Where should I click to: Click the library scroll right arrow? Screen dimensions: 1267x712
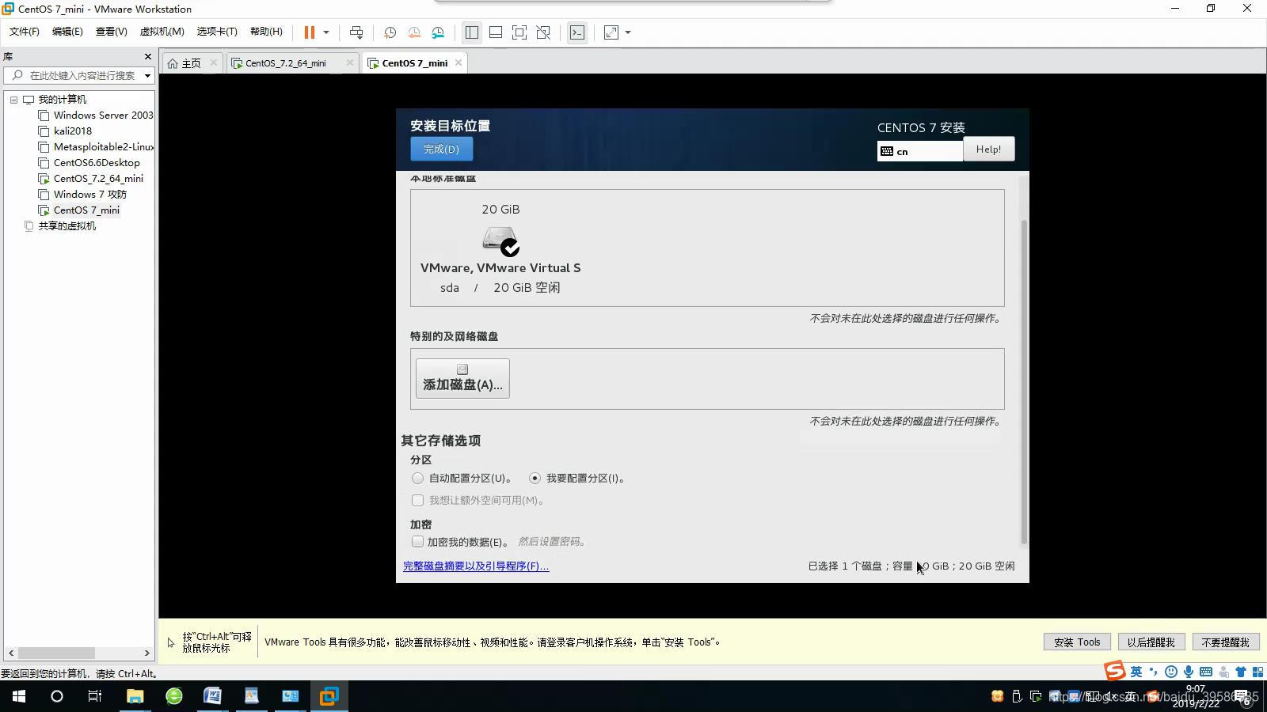click(146, 653)
